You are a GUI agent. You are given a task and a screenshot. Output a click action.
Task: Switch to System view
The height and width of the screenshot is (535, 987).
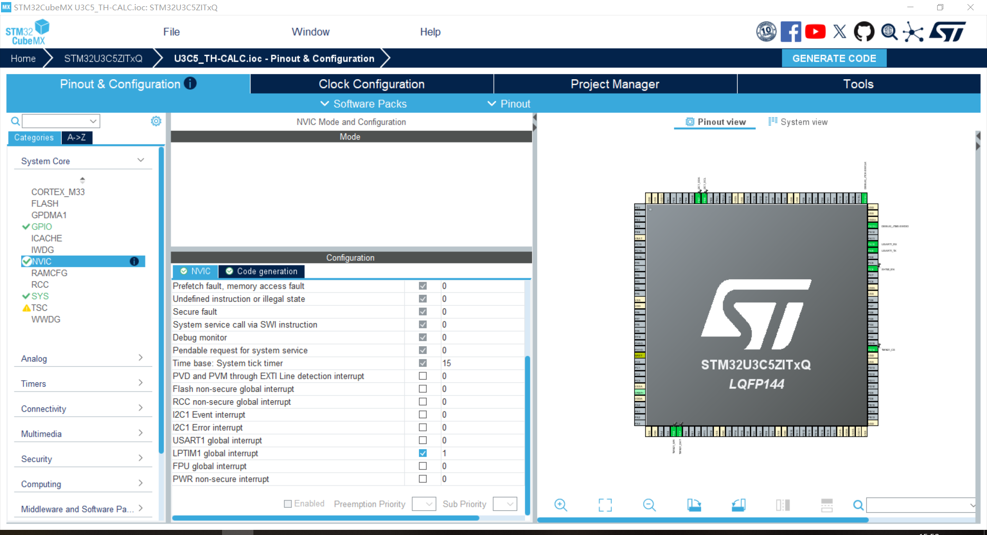tap(798, 122)
